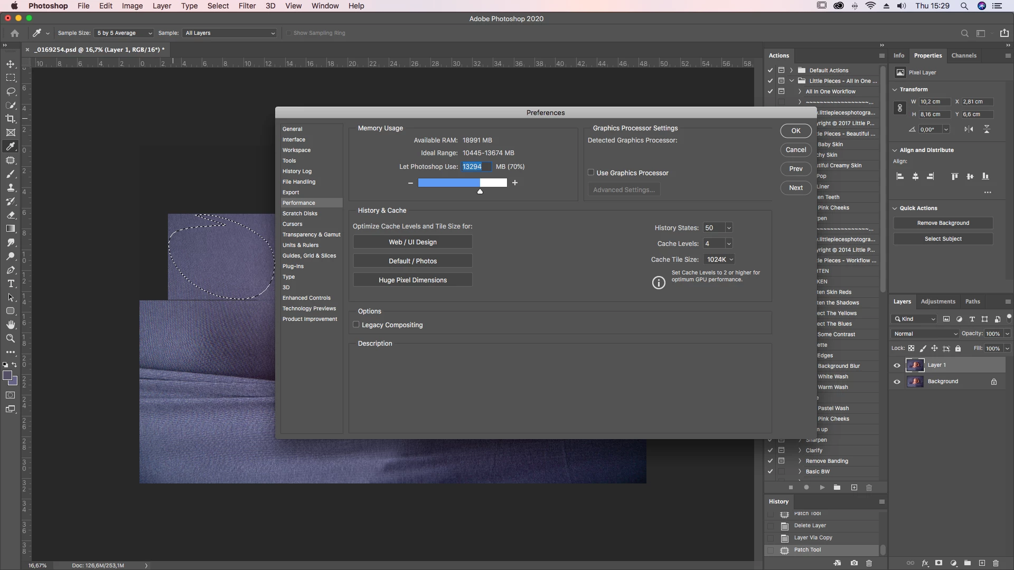
Task: Open the Filter menu
Action: coord(247,6)
